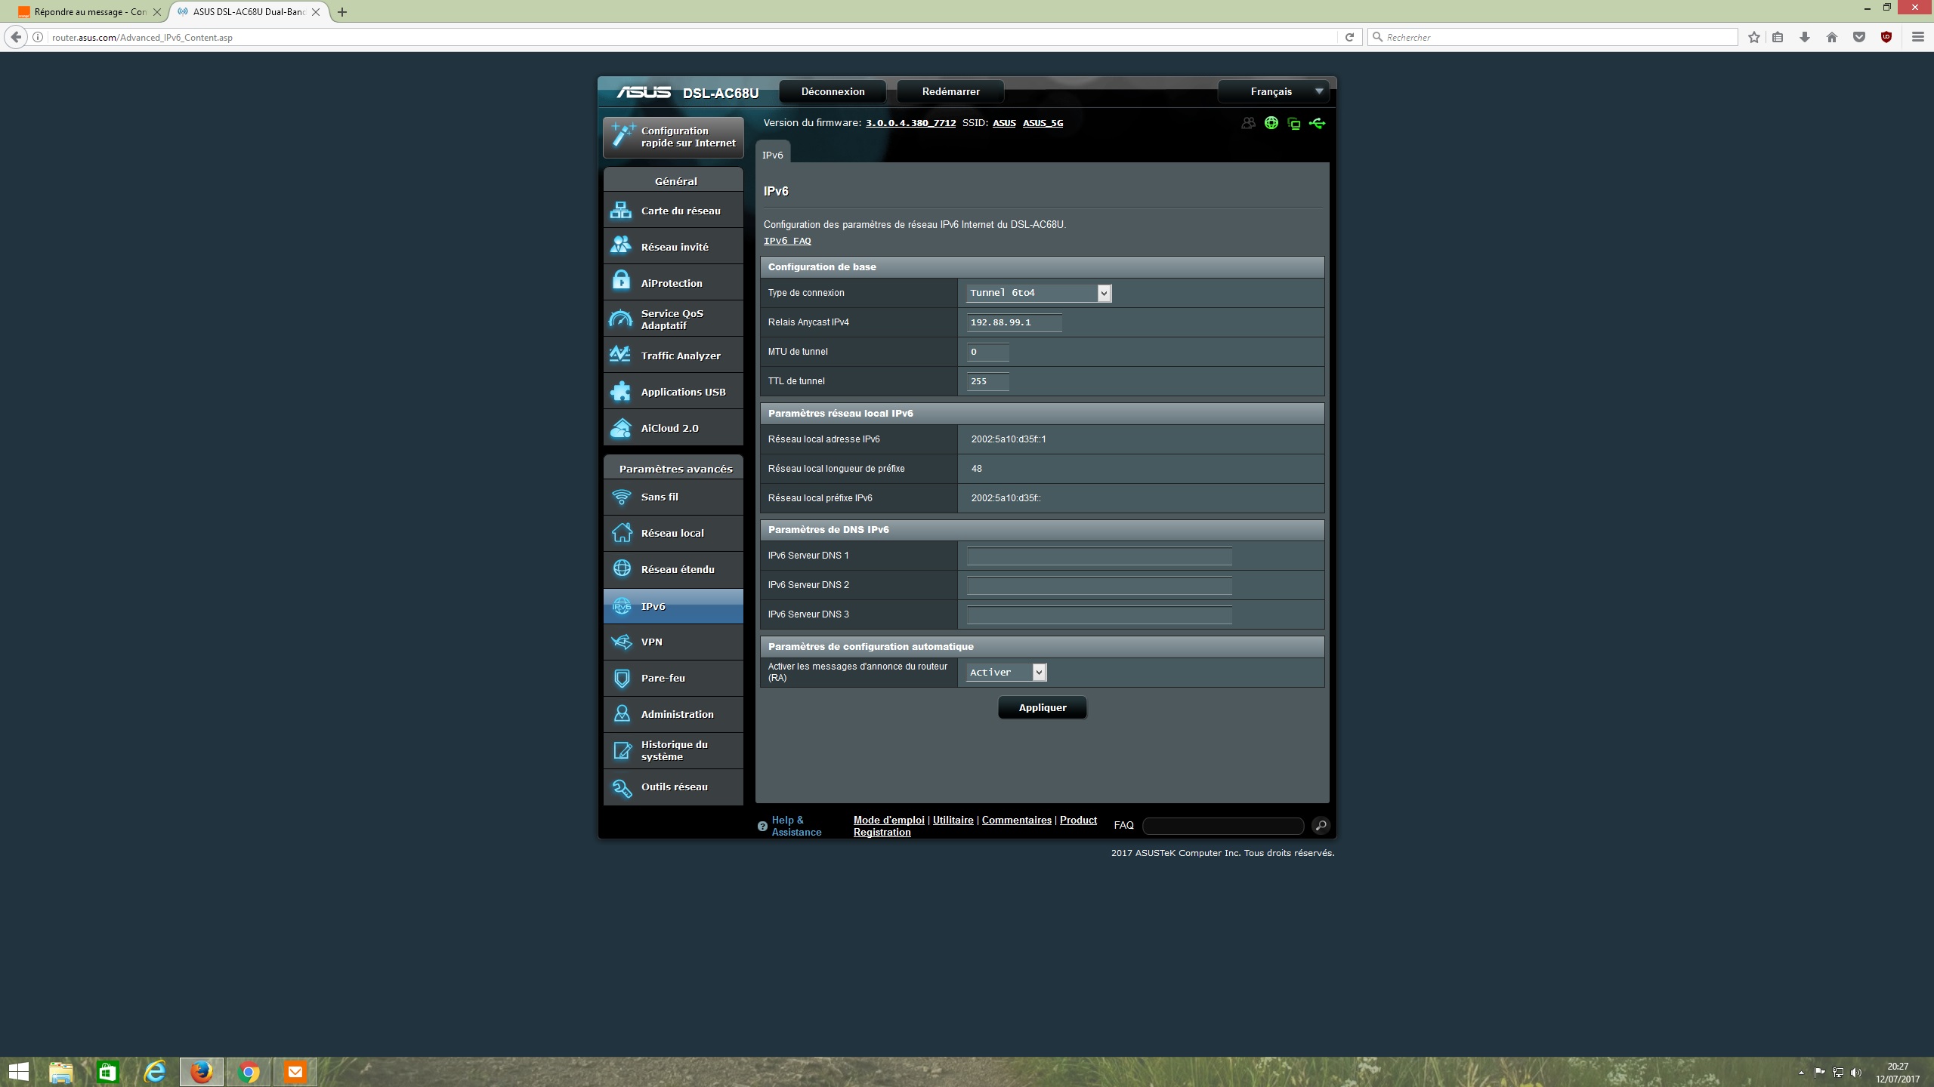Open the router advertisement Activer dropdown
This screenshot has width=1934, height=1087.
coord(1006,672)
